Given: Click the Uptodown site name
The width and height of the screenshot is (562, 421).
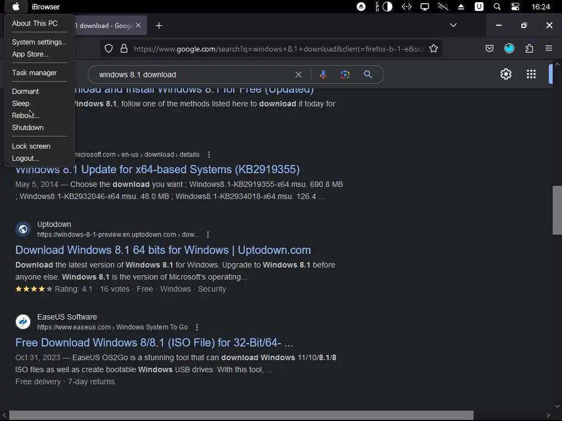Looking at the screenshot, I should 54,224.
